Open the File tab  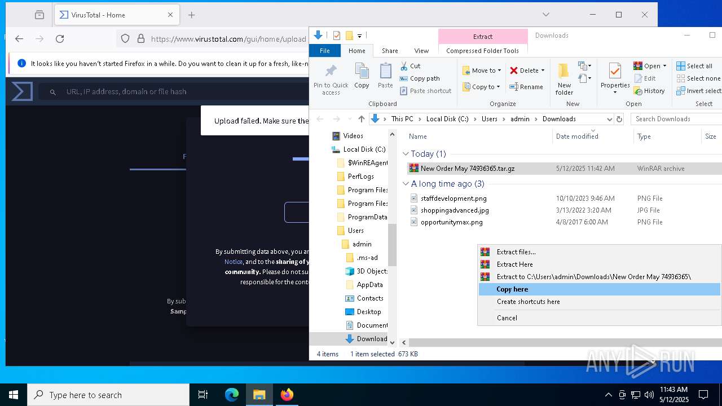tap(325, 51)
